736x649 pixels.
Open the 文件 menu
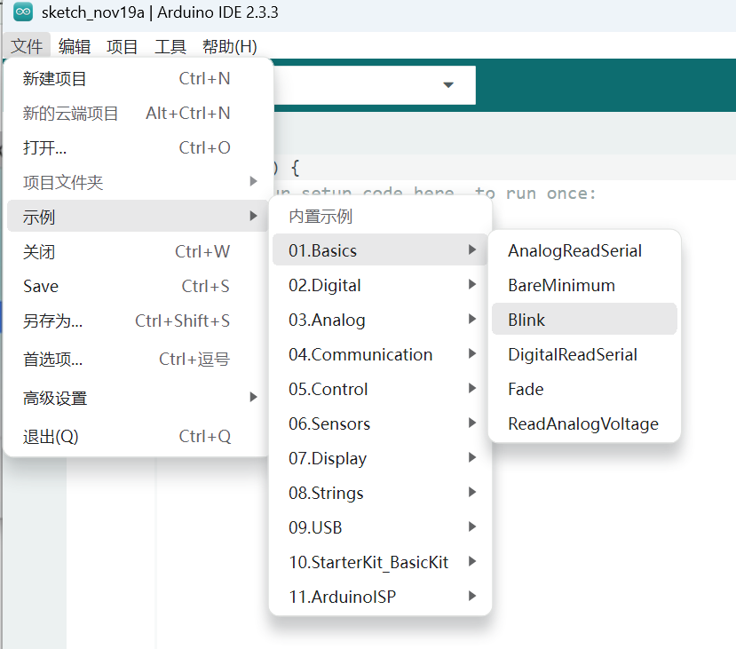27,46
